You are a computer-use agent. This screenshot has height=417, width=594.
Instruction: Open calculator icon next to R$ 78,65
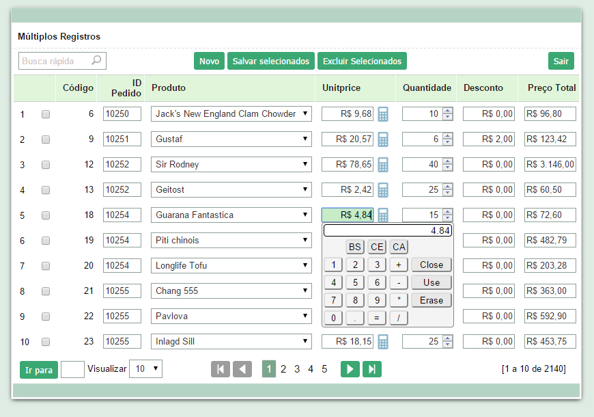383,165
